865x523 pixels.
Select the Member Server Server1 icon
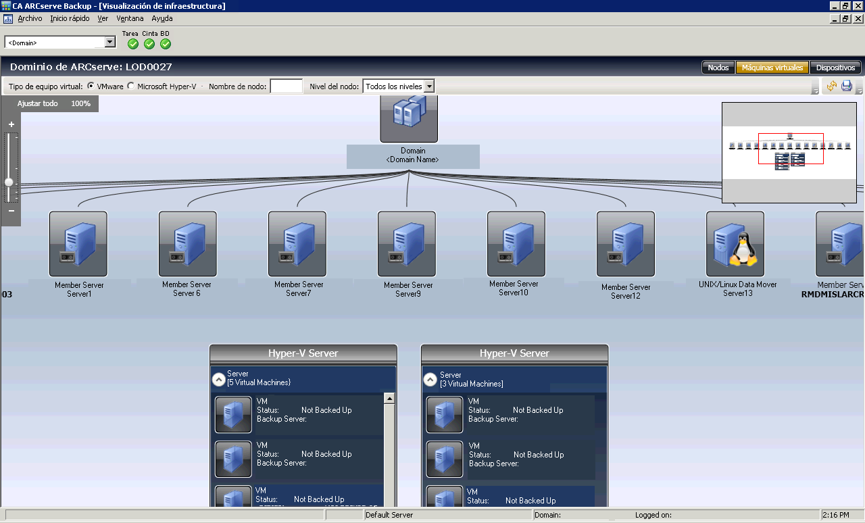pyautogui.click(x=78, y=243)
